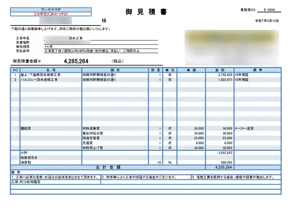Click amount 1,023,875

(x=225, y=80)
